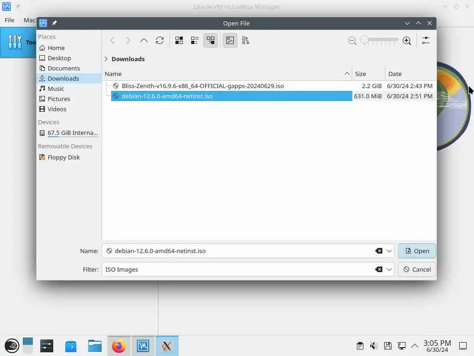
Task: Clear the Filter field
Action: 379,269
